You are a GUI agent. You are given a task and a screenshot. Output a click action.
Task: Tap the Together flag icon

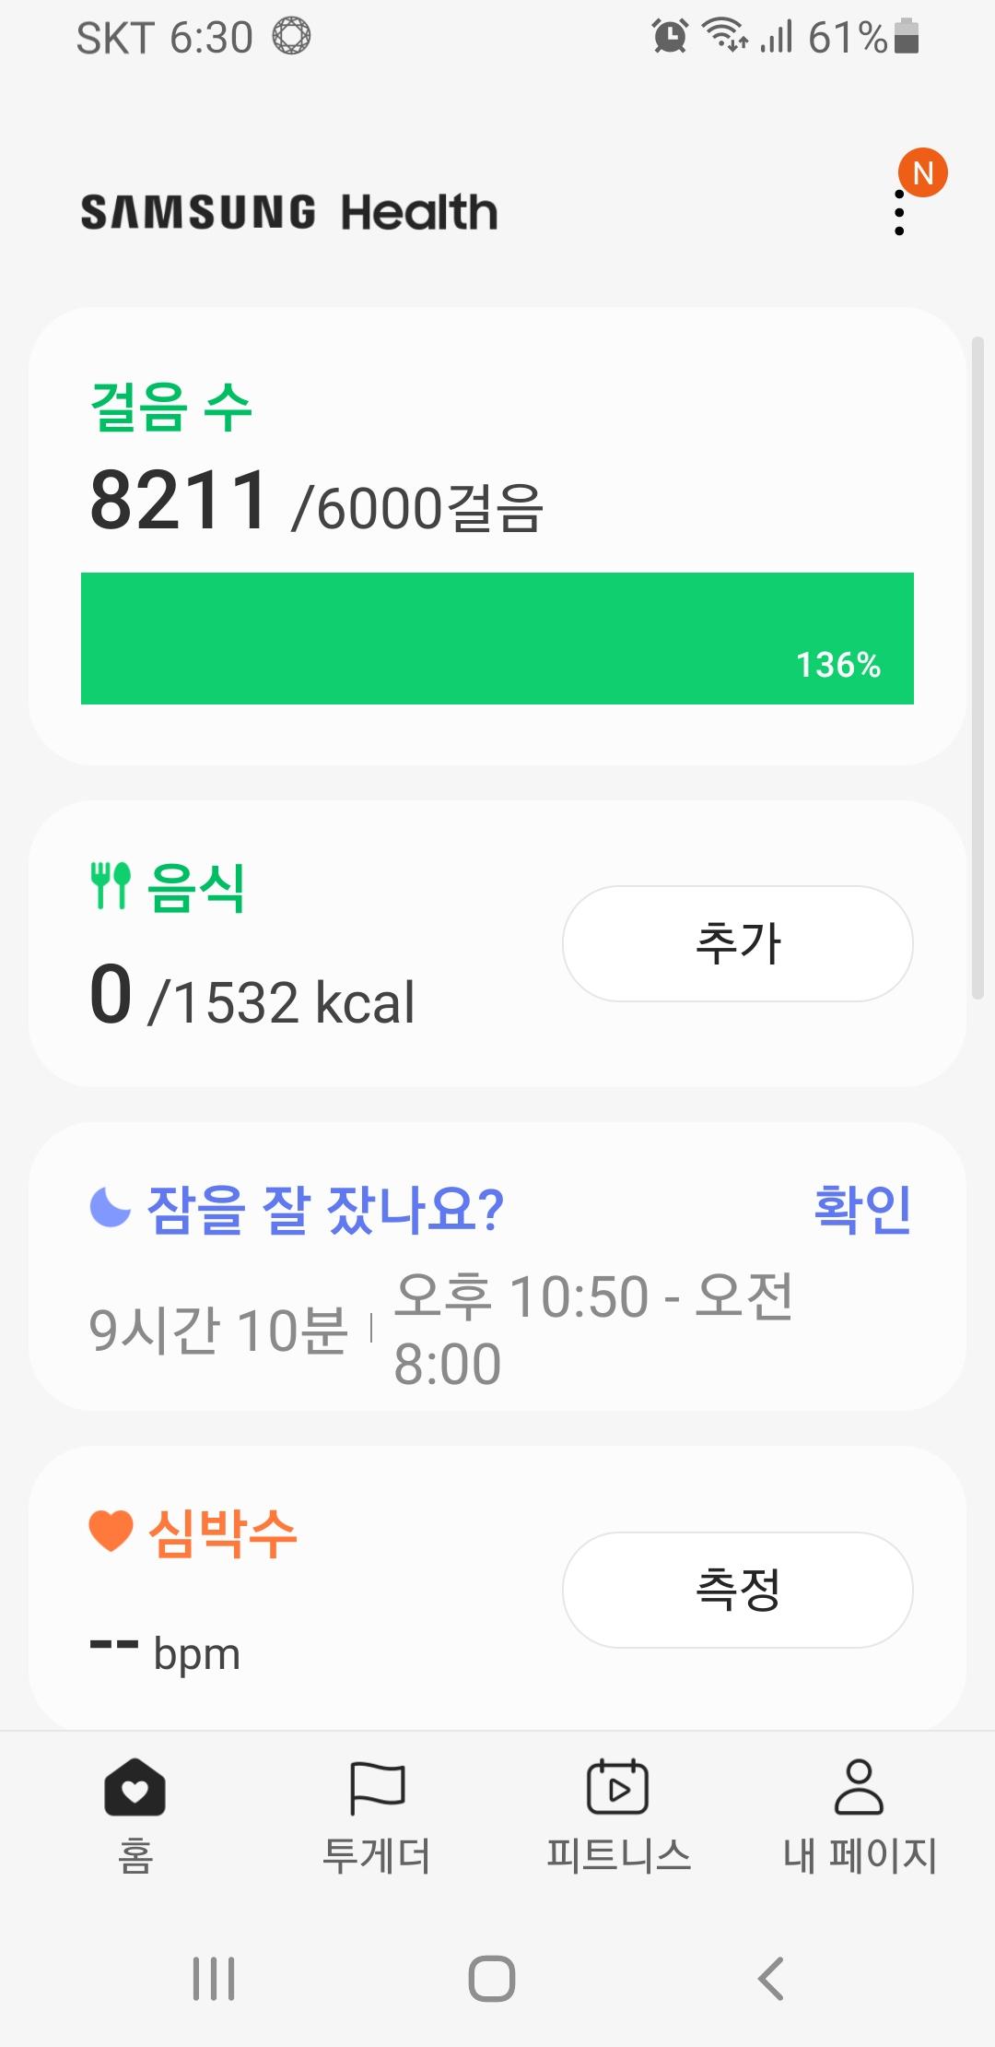coord(377,1787)
